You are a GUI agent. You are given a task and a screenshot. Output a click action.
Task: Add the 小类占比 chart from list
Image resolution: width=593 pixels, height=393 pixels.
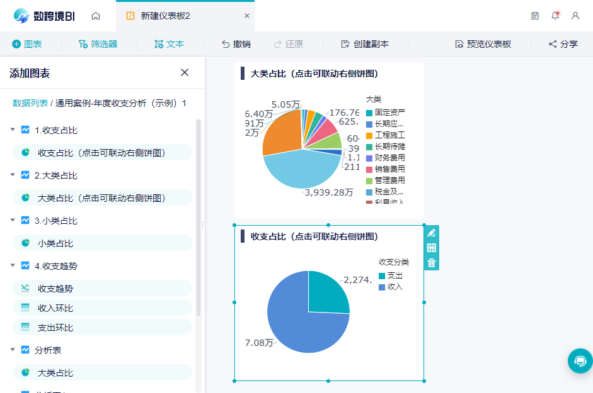pyautogui.click(x=102, y=243)
